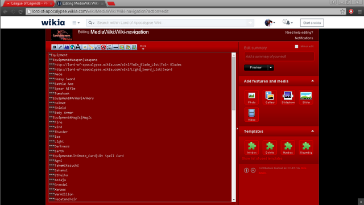
Task: Open the user avatar account dropdown
Action: (270, 23)
